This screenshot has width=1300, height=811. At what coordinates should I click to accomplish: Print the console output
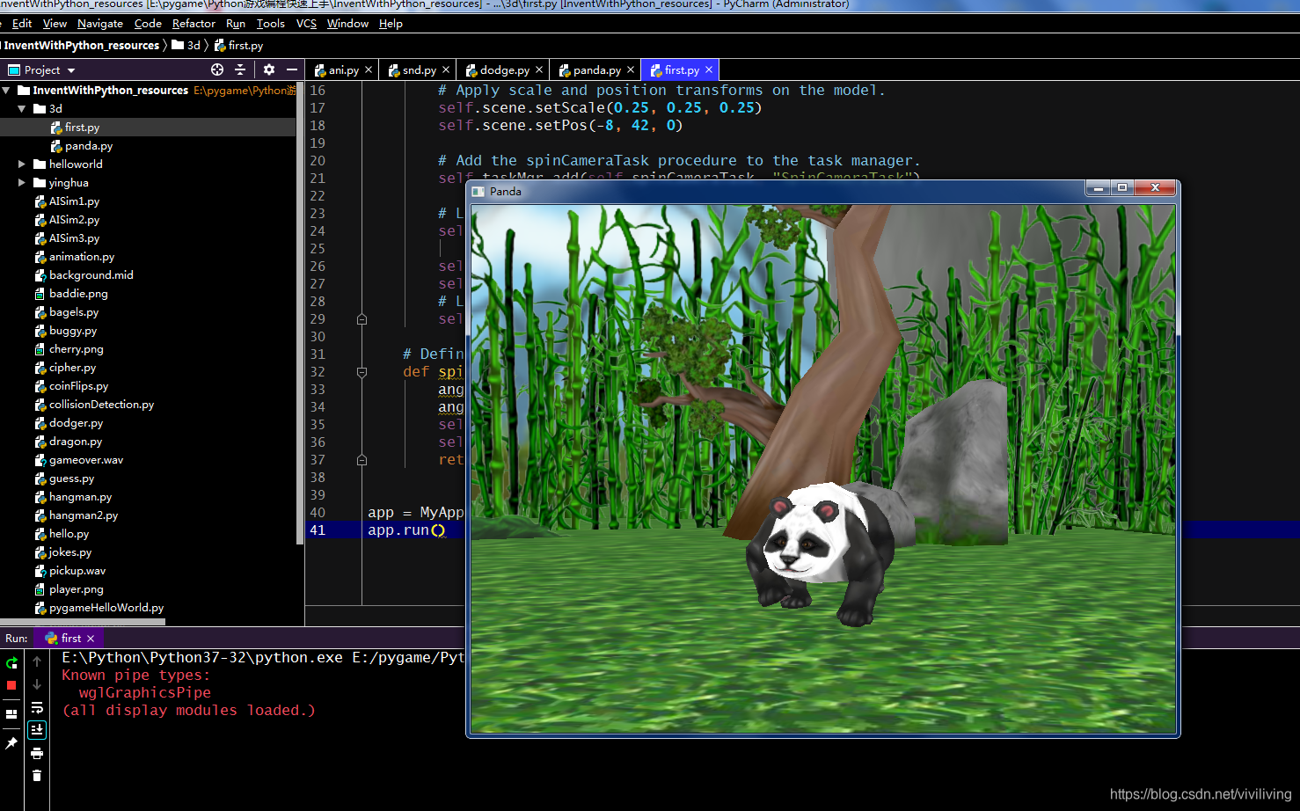click(x=36, y=753)
